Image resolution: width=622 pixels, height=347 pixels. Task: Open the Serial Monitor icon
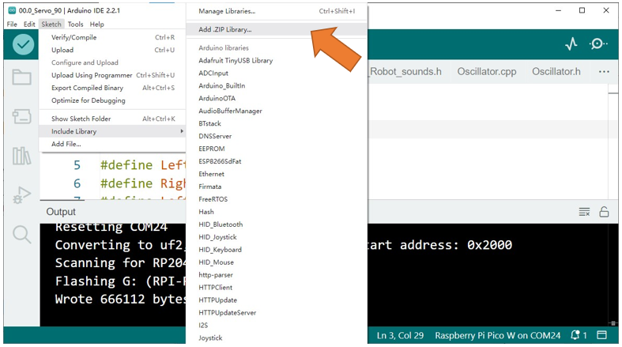click(x=597, y=43)
